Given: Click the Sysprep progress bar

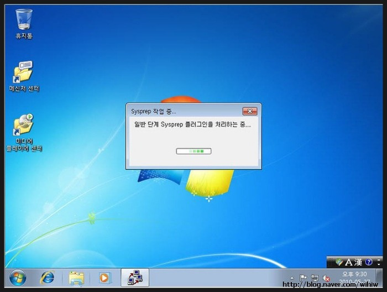Looking at the screenshot, I should coord(193,151).
